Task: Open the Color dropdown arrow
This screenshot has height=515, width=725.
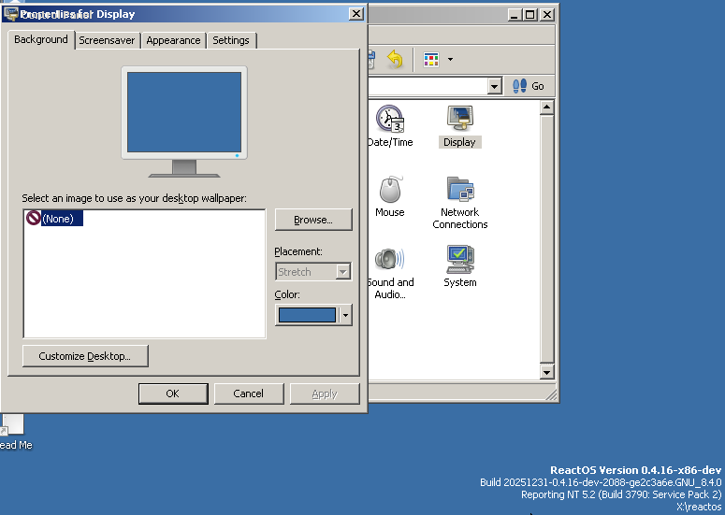Action: 345,315
